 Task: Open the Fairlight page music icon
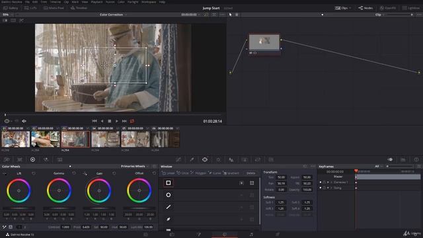251,235
